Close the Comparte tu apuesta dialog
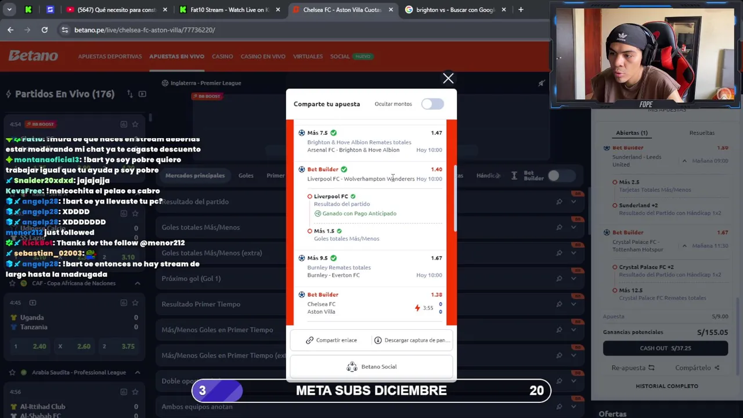The width and height of the screenshot is (743, 418). pyautogui.click(x=448, y=78)
